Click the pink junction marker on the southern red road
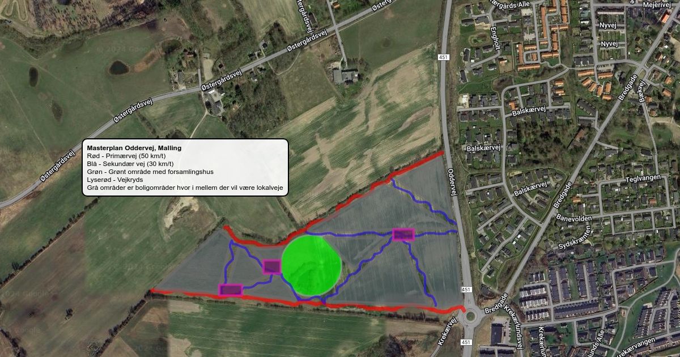Viewport: 680px width, 357px height. tap(231, 290)
